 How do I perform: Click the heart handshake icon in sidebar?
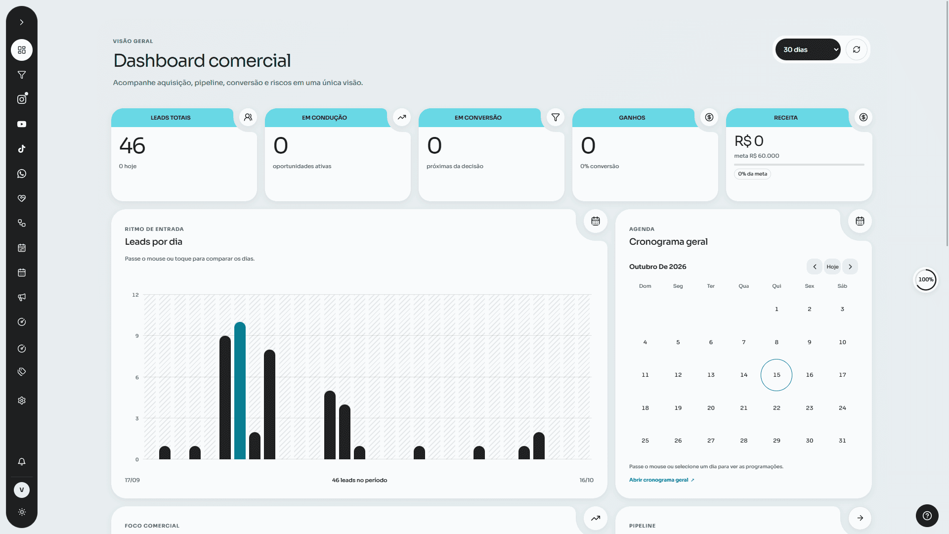22,198
